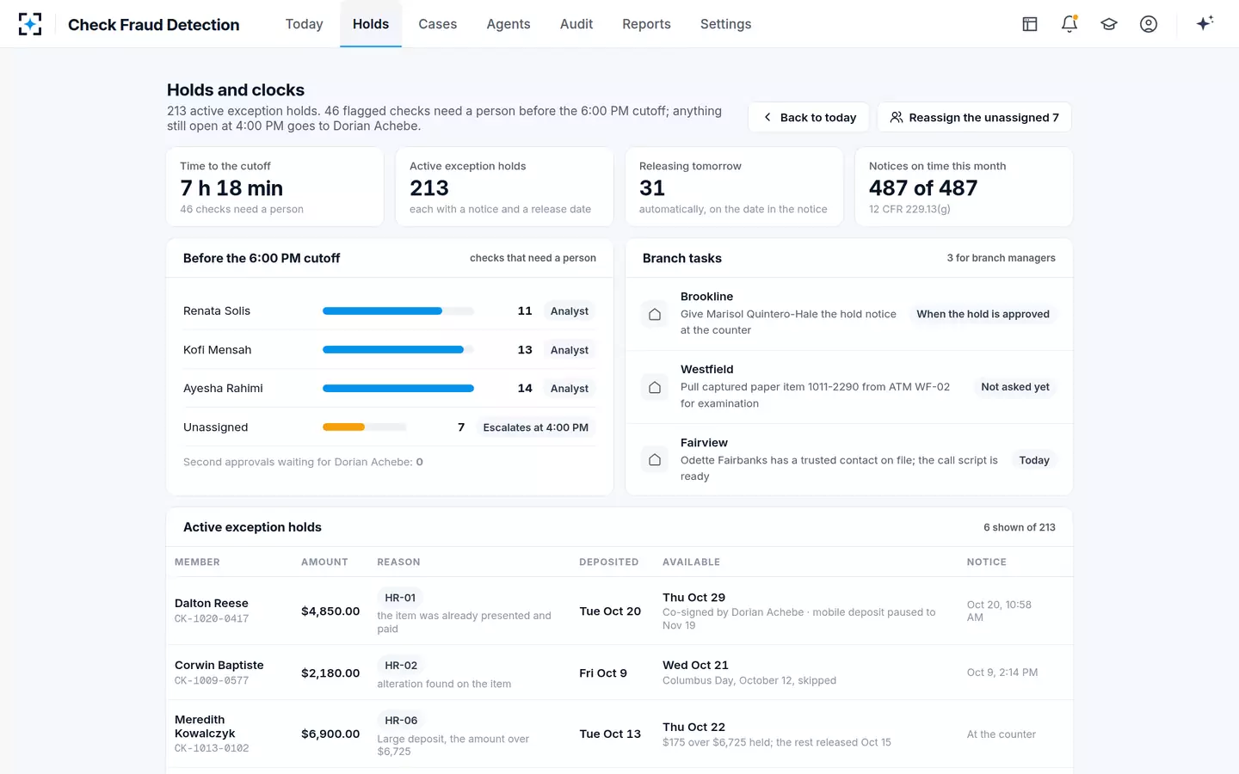1239x774 pixels.
Task: Select the HR-02 reason code tag
Action: click(x=401, y=666)
